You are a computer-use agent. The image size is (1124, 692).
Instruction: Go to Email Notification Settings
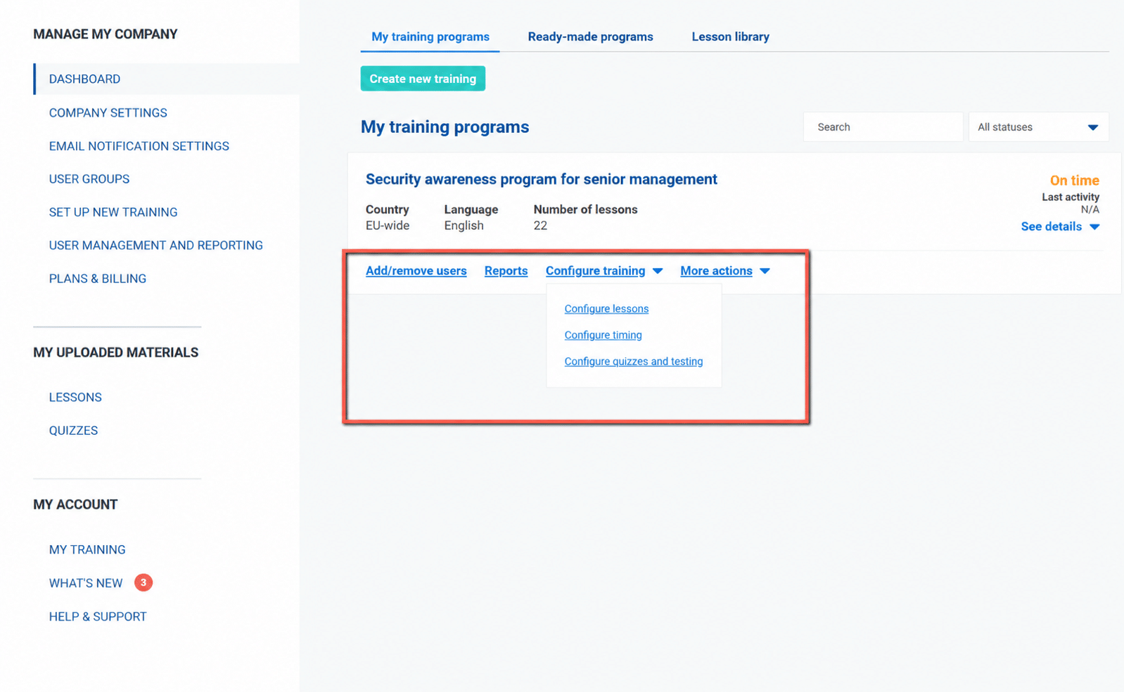click(x=139, y=146)
